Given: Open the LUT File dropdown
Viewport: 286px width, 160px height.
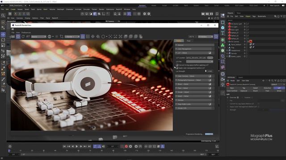Looking at the screenshot, I should point(200,62).
